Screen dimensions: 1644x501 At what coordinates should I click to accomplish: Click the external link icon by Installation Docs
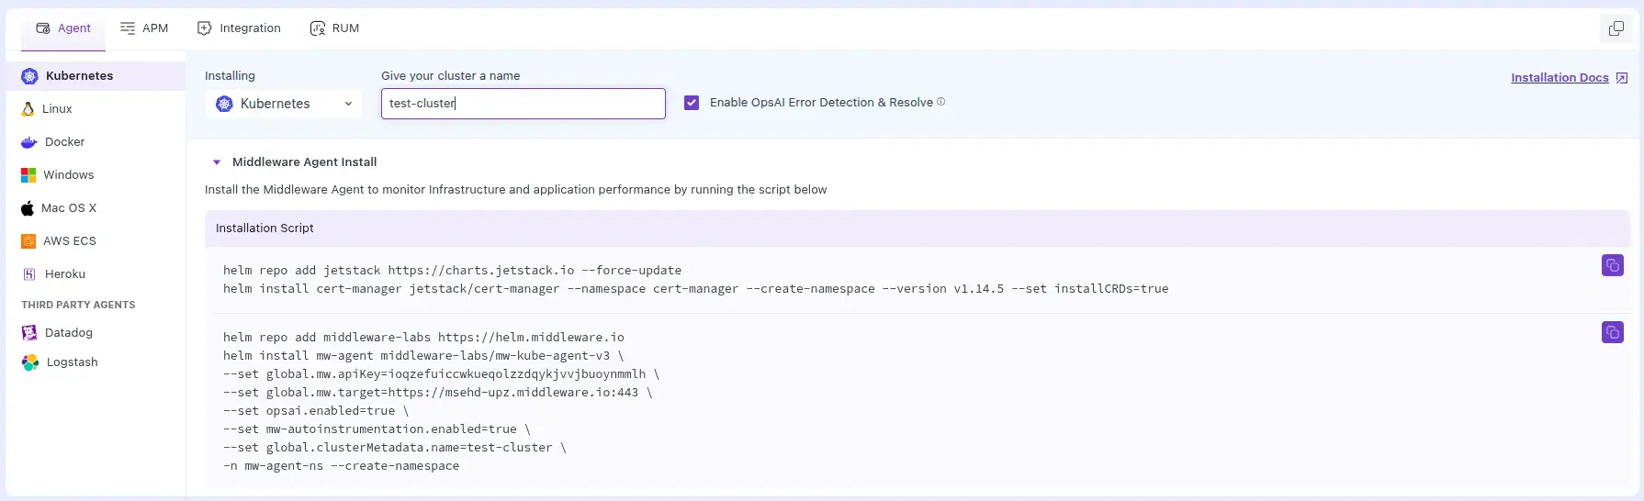[x=1622, y=78]
